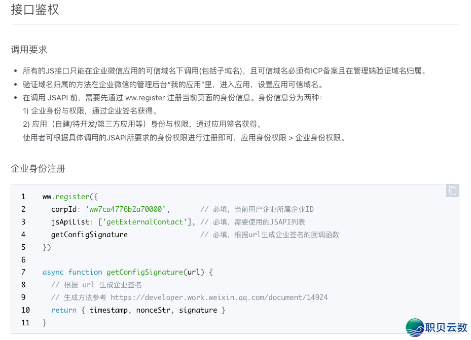471x340 pixels.
Task: Click the comment 根据 url 生成企业签名
Action: click(x=96, y=285)
